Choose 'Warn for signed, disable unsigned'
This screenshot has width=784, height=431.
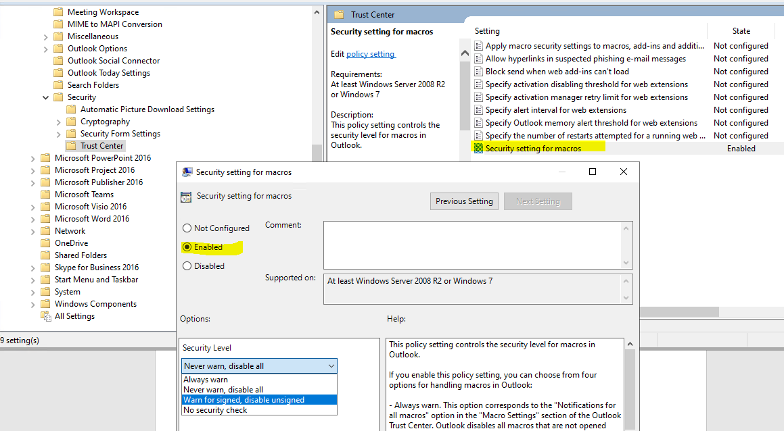pyautogui.click(x=260, y=399)
